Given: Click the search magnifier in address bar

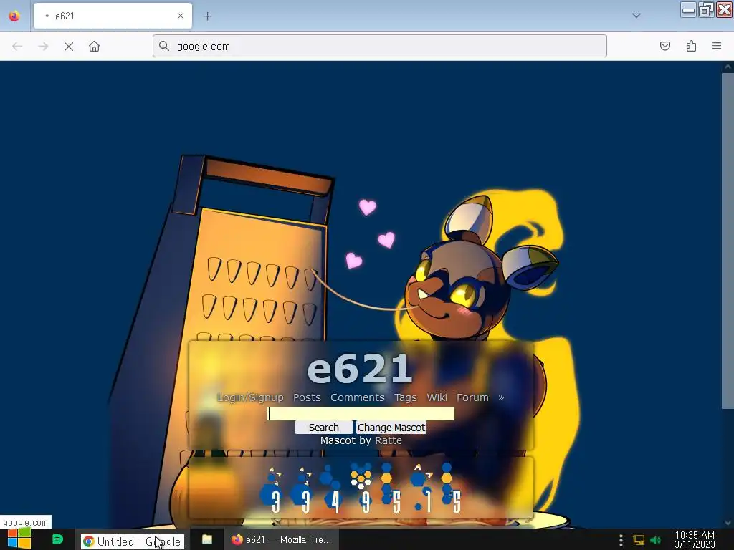Looking at the screenshot, I should (x=164, y=46).
